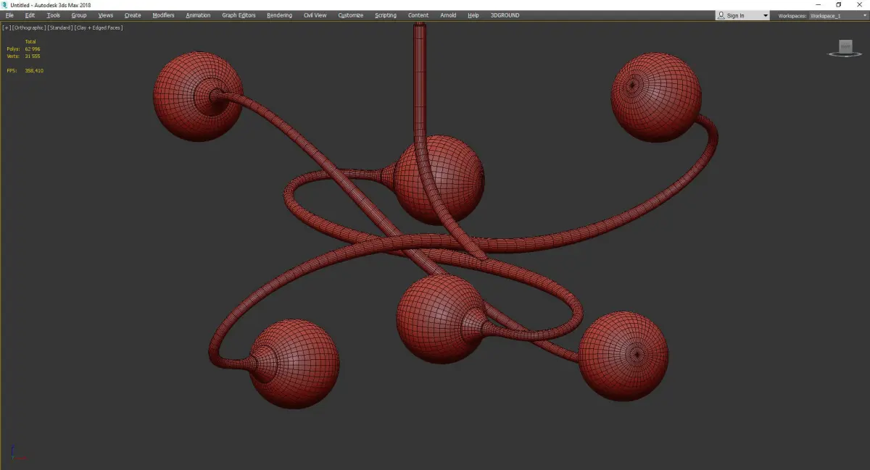
Task: Open the 3DGROUND menu
Action: 505,15
